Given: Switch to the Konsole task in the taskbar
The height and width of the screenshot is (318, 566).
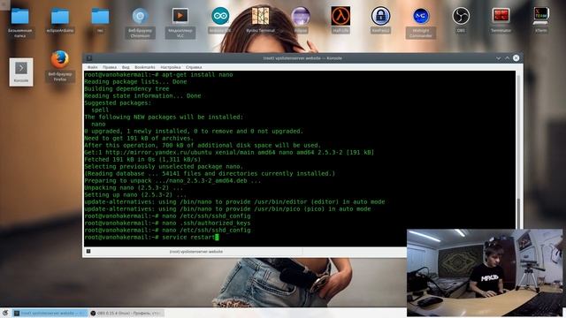Looking at the screenshot, I should tap(50, 313).
